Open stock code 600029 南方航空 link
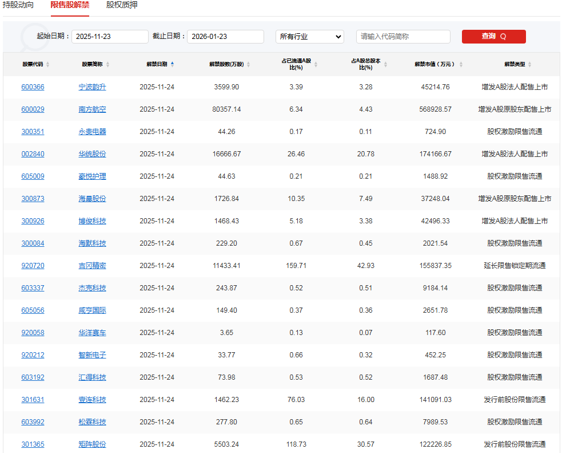Screen dimensions: 562x453 (x=33, y=109)
